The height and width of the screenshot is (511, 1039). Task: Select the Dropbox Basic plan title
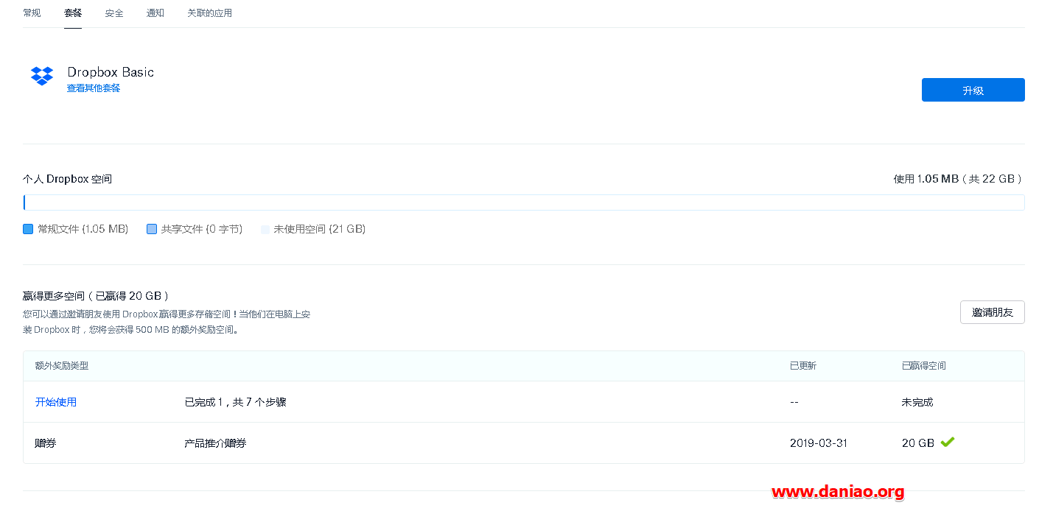[111, 71]
